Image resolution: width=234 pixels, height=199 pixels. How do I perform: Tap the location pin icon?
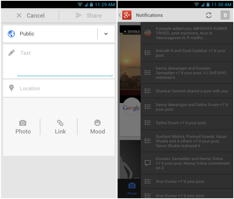pyautogui.click(x=11, y=88)
